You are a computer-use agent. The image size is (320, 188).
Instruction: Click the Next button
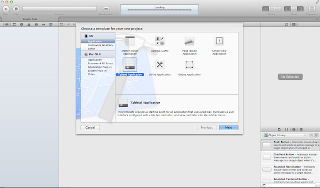228,128
